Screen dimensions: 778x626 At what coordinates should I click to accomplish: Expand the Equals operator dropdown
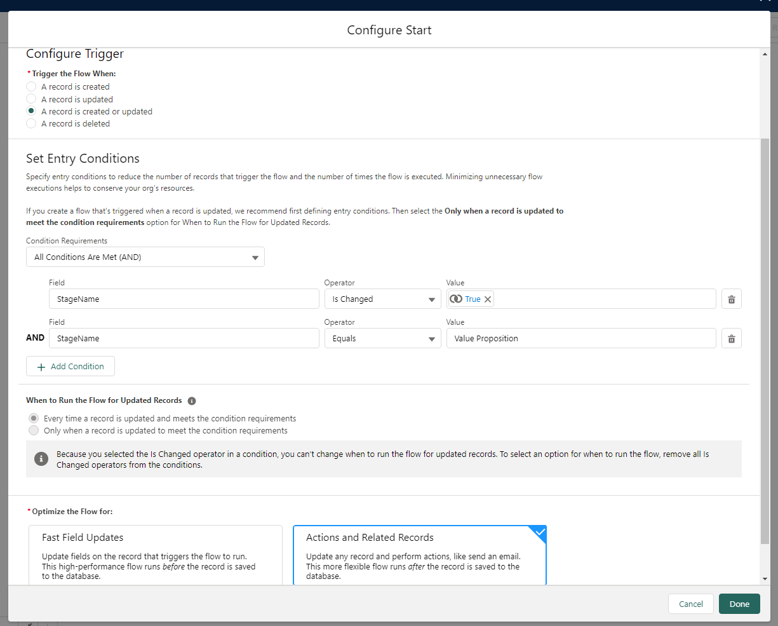(x=383, y=339)
